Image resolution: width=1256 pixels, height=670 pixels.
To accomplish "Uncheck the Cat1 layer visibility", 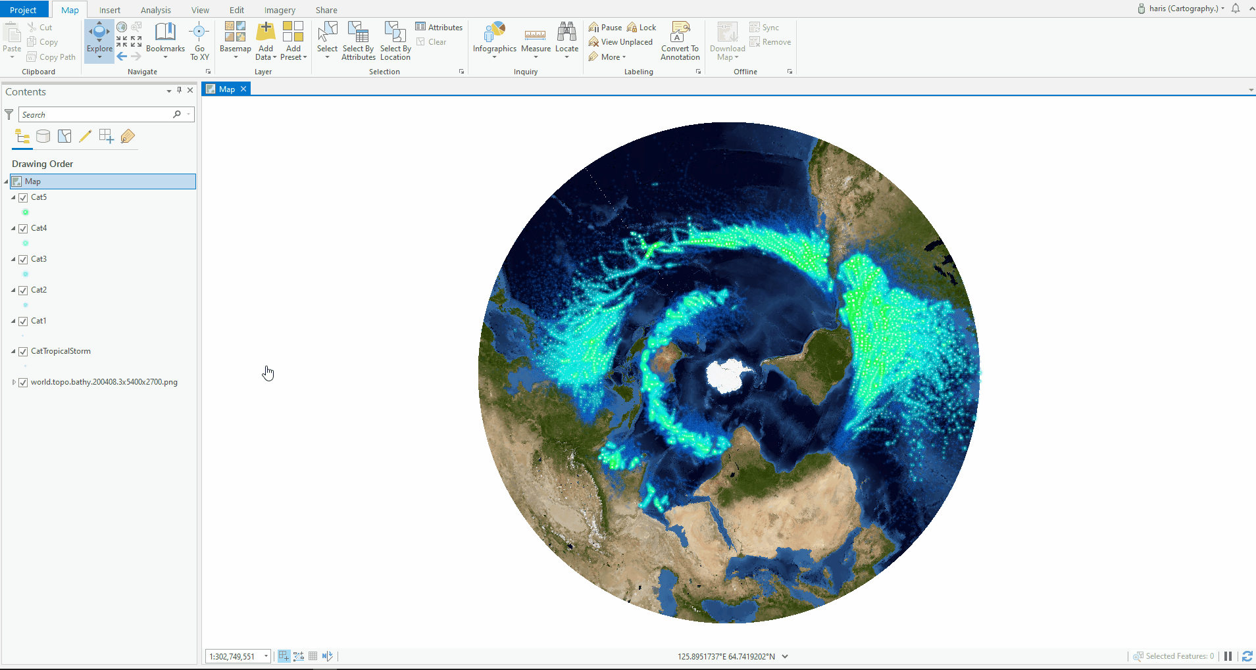I will click(23, 321).
